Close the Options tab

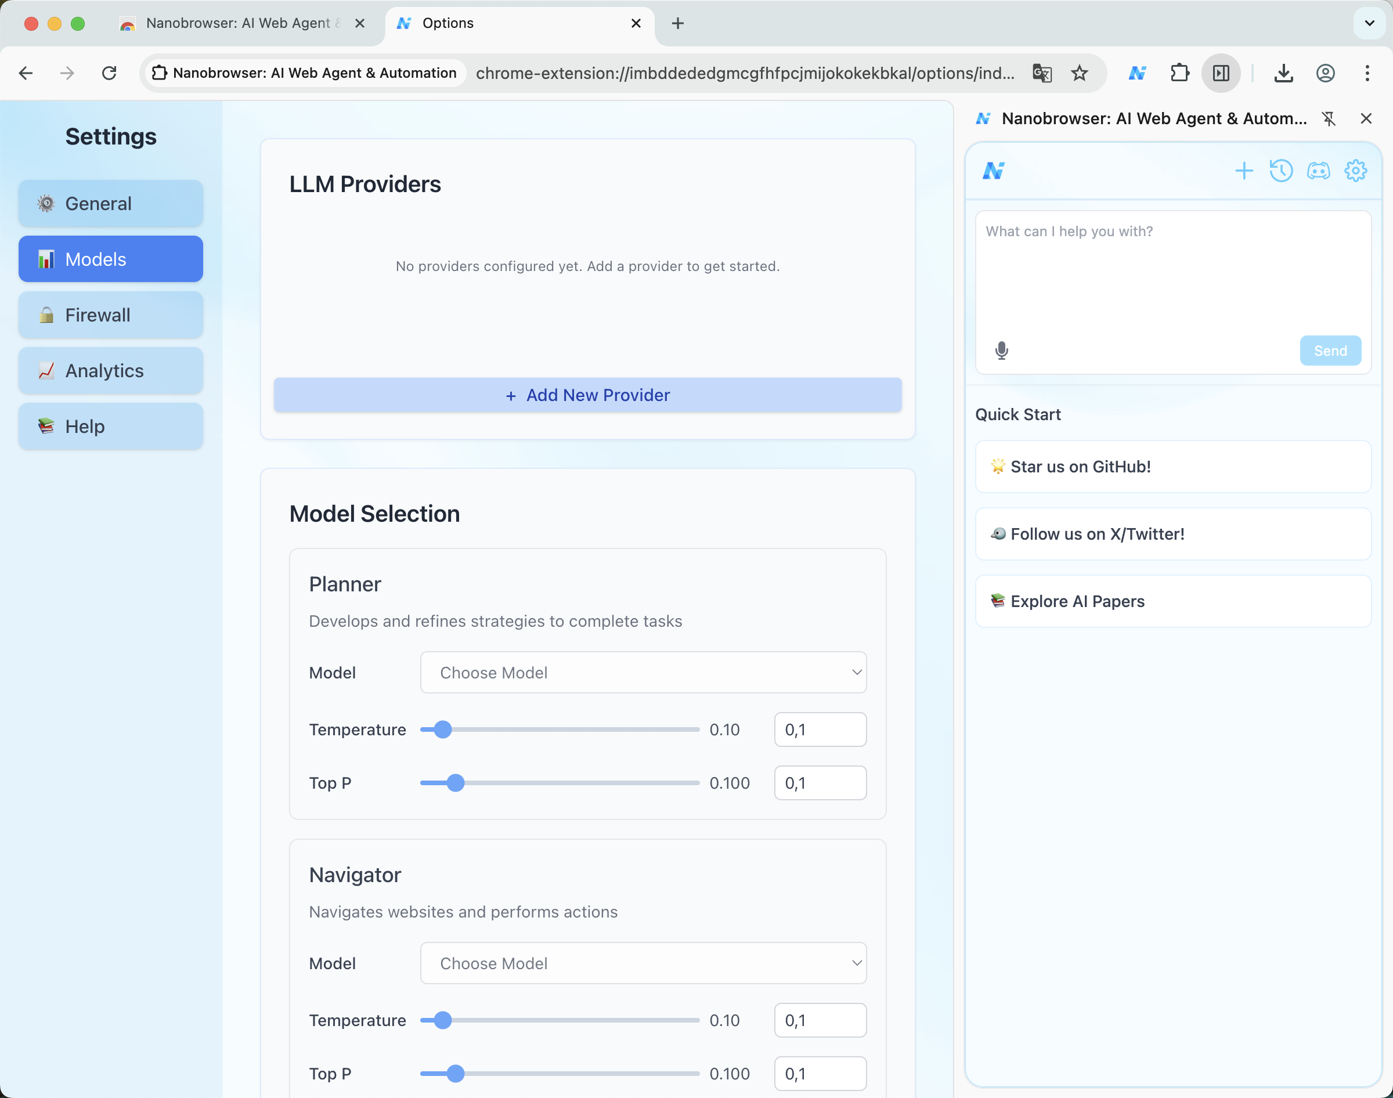(x=636, y=24)
